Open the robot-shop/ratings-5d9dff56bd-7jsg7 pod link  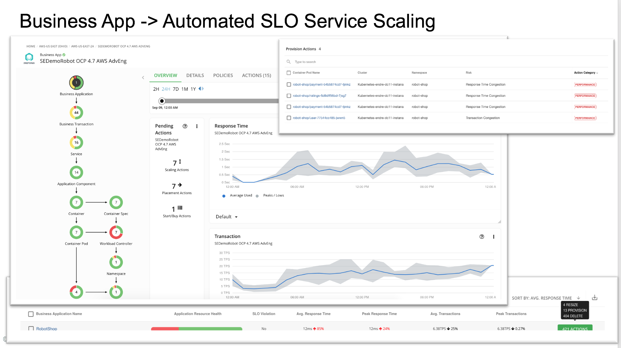tap(319, 96)
